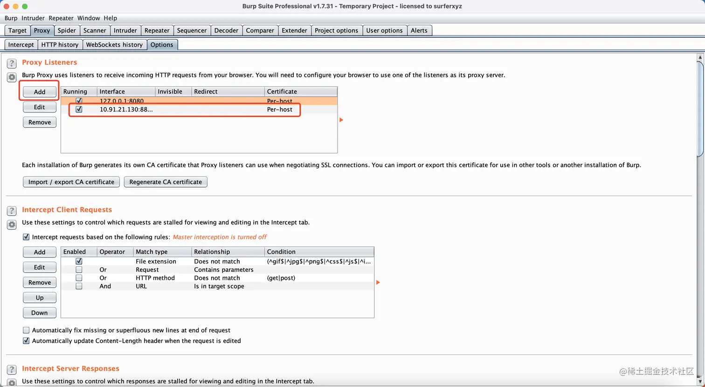This screenshot has height=387, width=705.
Task: Select the 127.0.0.1:8080 listener row
Action: (199, 101)
